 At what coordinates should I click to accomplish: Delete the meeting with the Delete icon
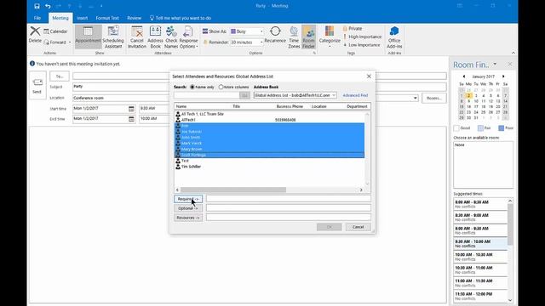pos(35,34)
